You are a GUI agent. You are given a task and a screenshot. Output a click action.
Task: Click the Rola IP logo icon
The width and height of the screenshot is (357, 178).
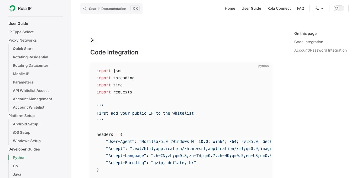coord(12,8)
